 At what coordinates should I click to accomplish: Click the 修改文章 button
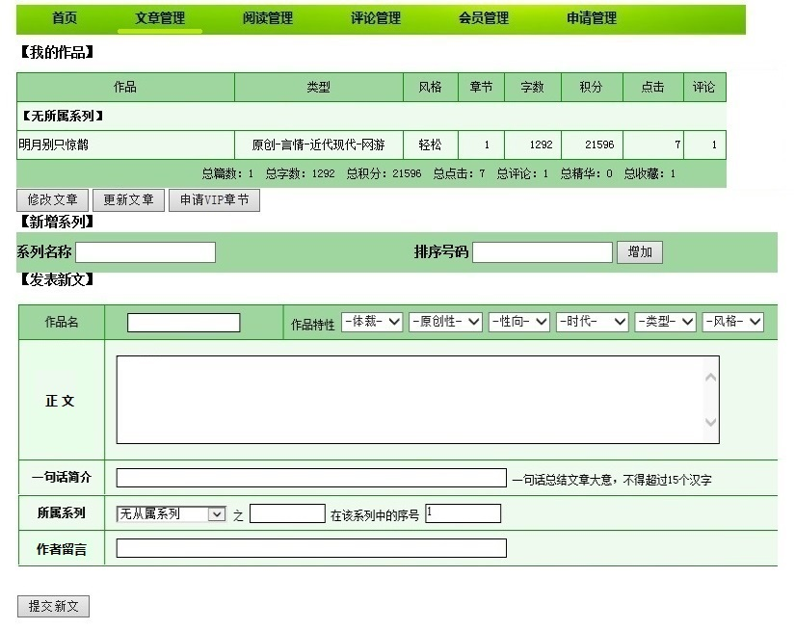tap(53, 200)
